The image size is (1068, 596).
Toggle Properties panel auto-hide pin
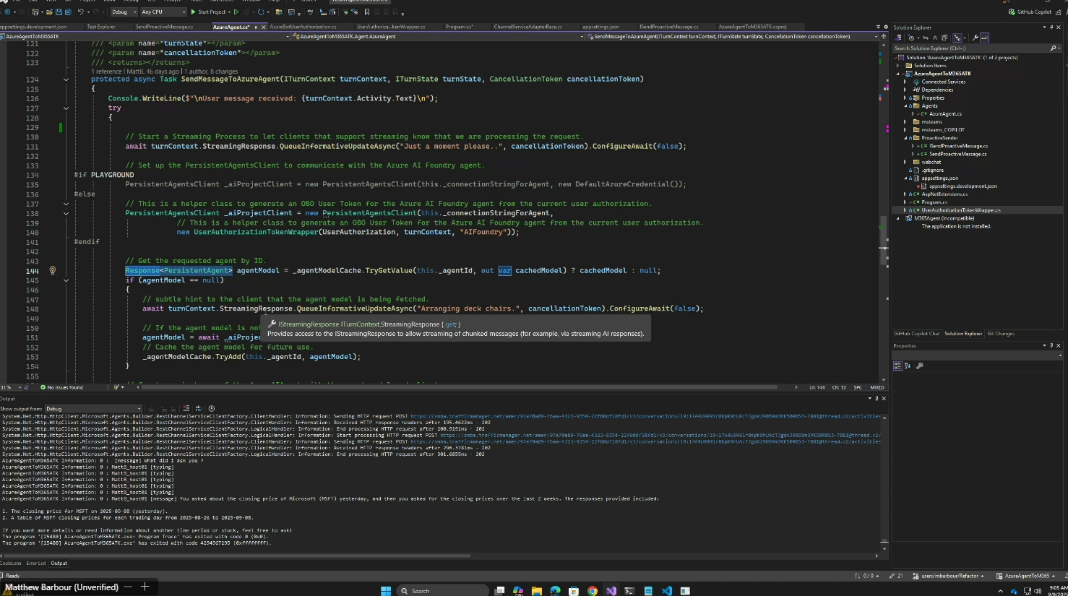(1051, 345)
